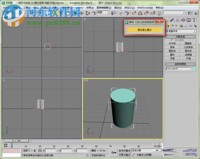
Task: Open the teal object color swatch
Action: pyautogui.click(x=194, y=68)
